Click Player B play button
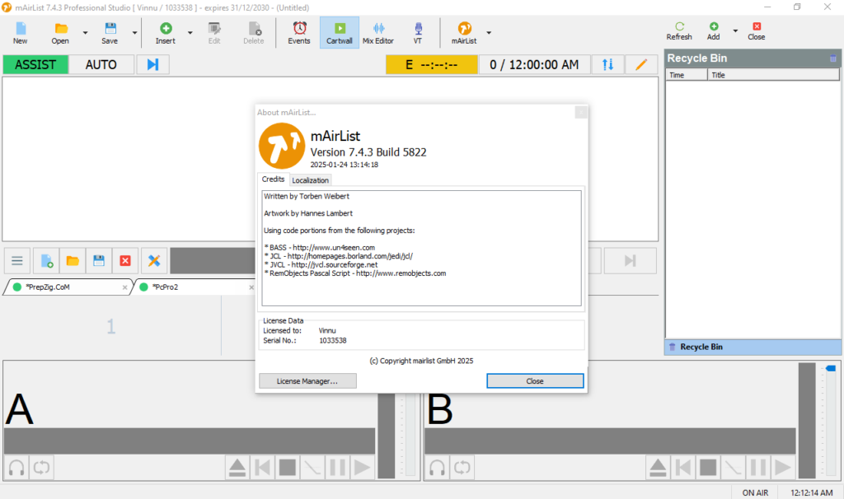 click(783, 467)
